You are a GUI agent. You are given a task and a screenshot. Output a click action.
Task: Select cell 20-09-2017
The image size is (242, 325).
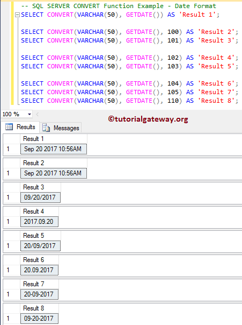(39, 294)
